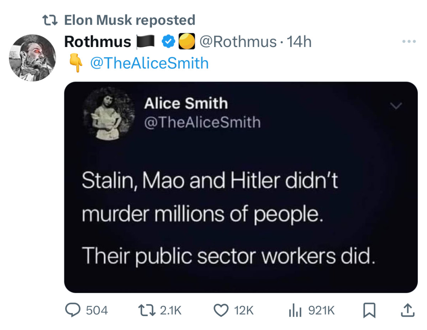Open the Rothmus display name
The width and height of the screenshot is (427, 330).
pyautogui.click(x=98, y=42)
